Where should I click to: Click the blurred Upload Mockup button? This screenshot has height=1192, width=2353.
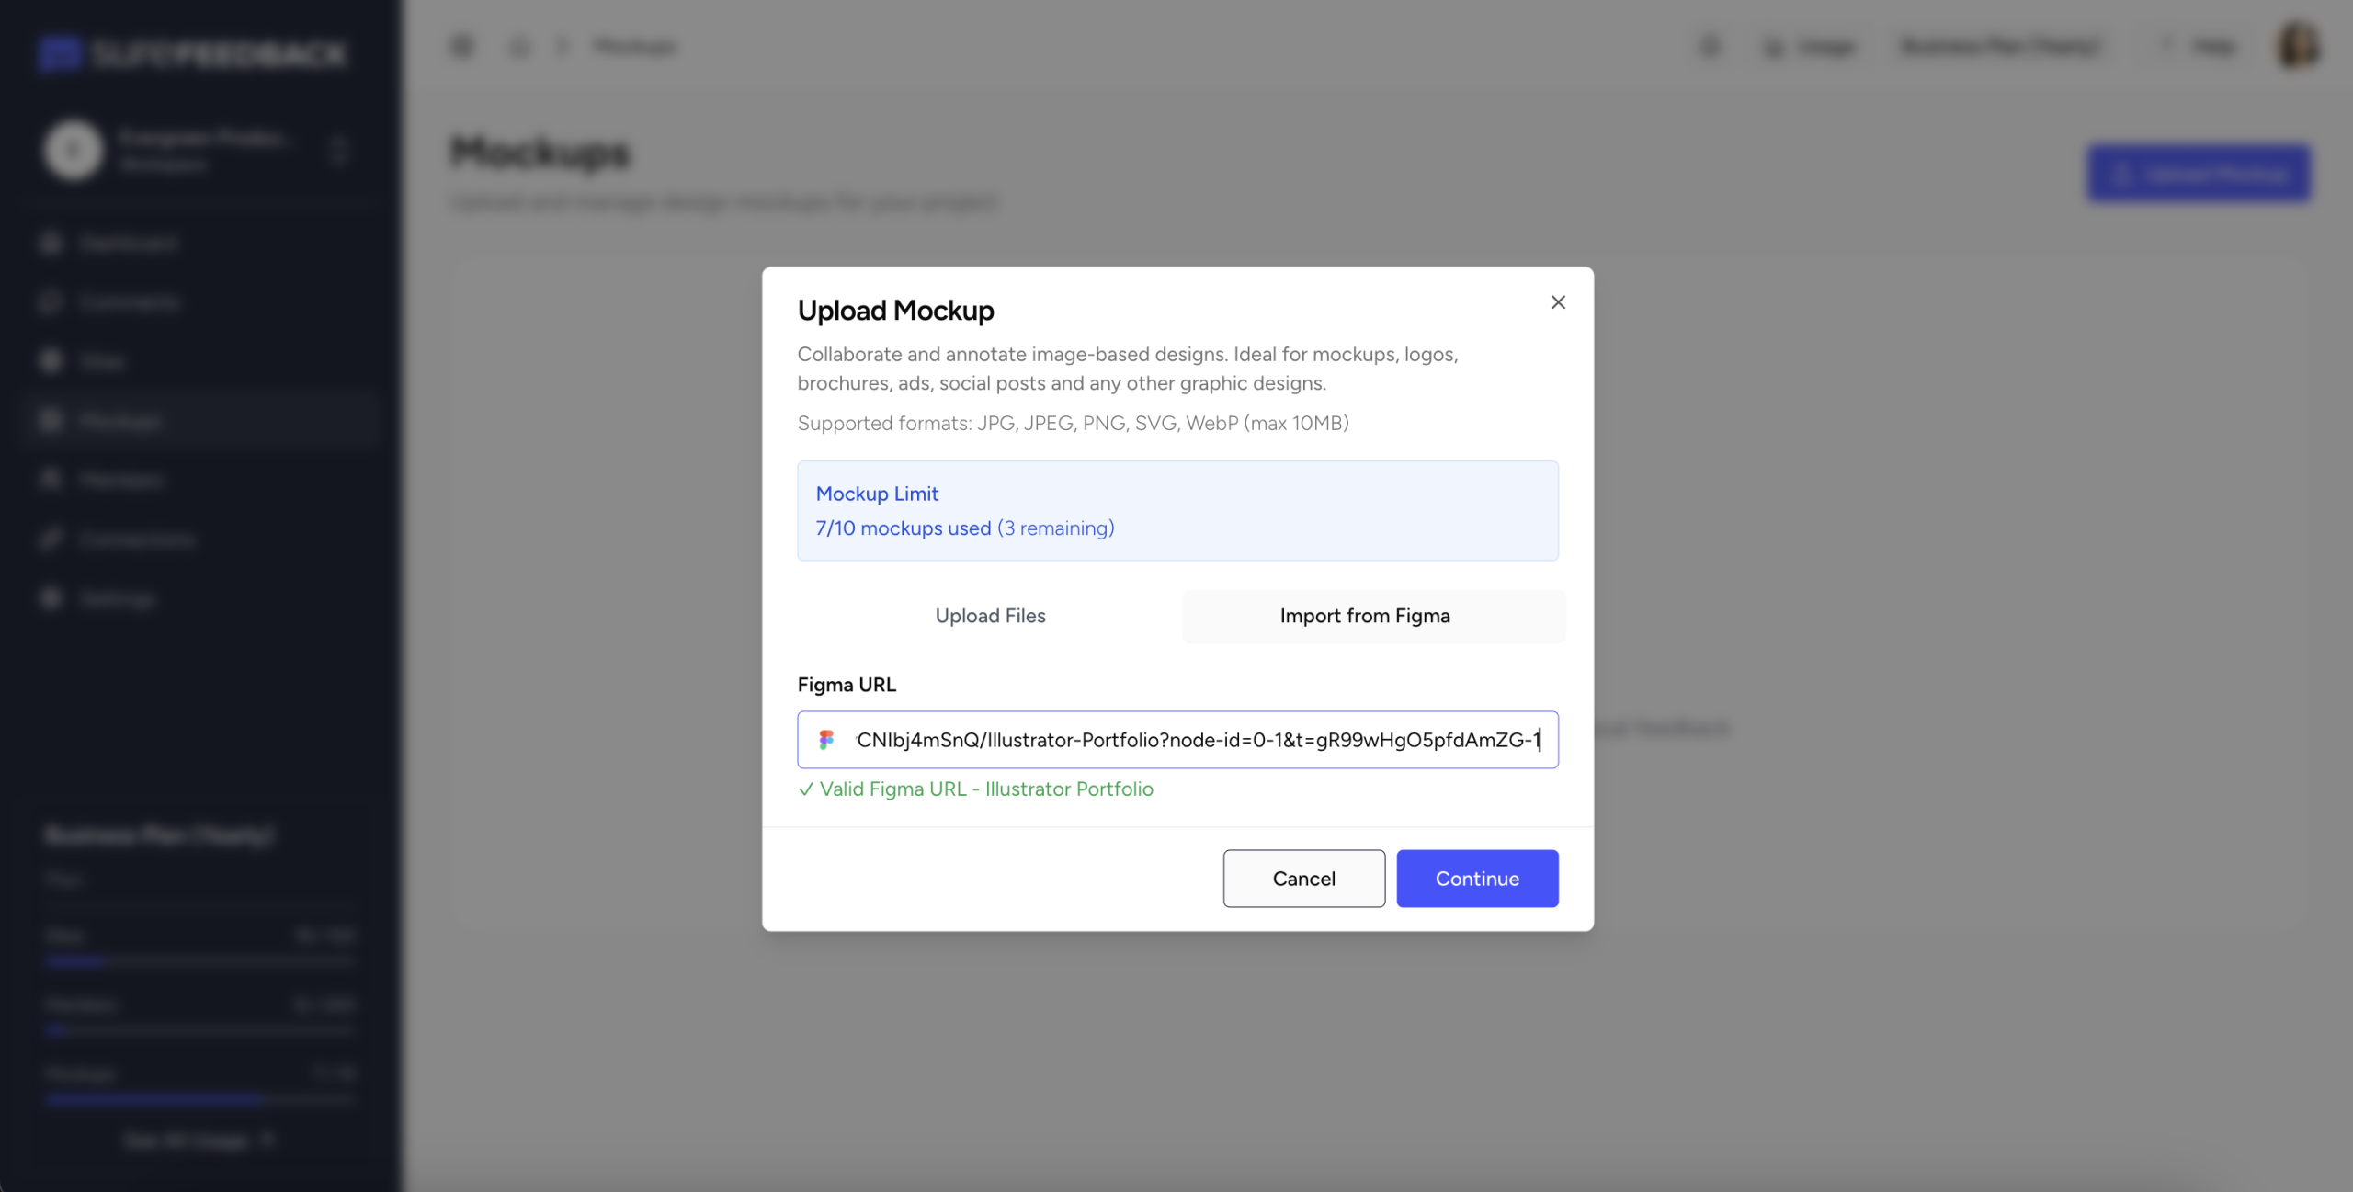tap(2198, 174)
